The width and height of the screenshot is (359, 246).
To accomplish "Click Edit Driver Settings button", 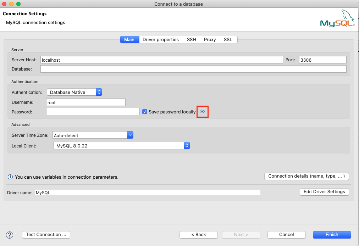I will click(324, 192).
